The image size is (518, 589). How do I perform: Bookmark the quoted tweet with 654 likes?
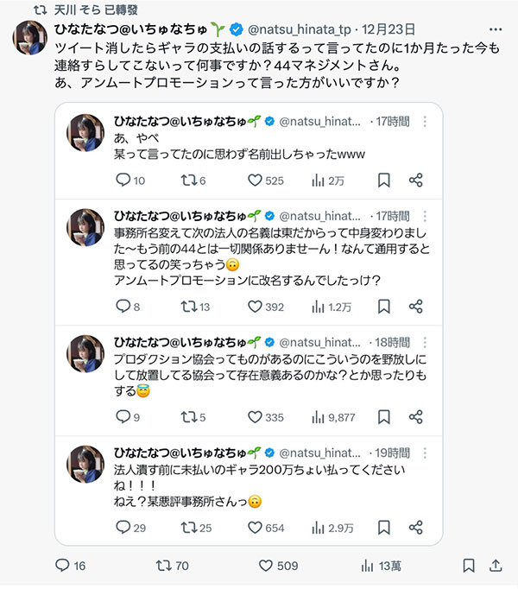pos(384,528)
